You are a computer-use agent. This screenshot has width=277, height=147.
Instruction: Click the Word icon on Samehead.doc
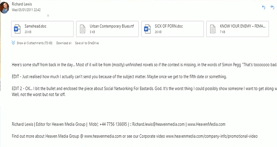17,29
